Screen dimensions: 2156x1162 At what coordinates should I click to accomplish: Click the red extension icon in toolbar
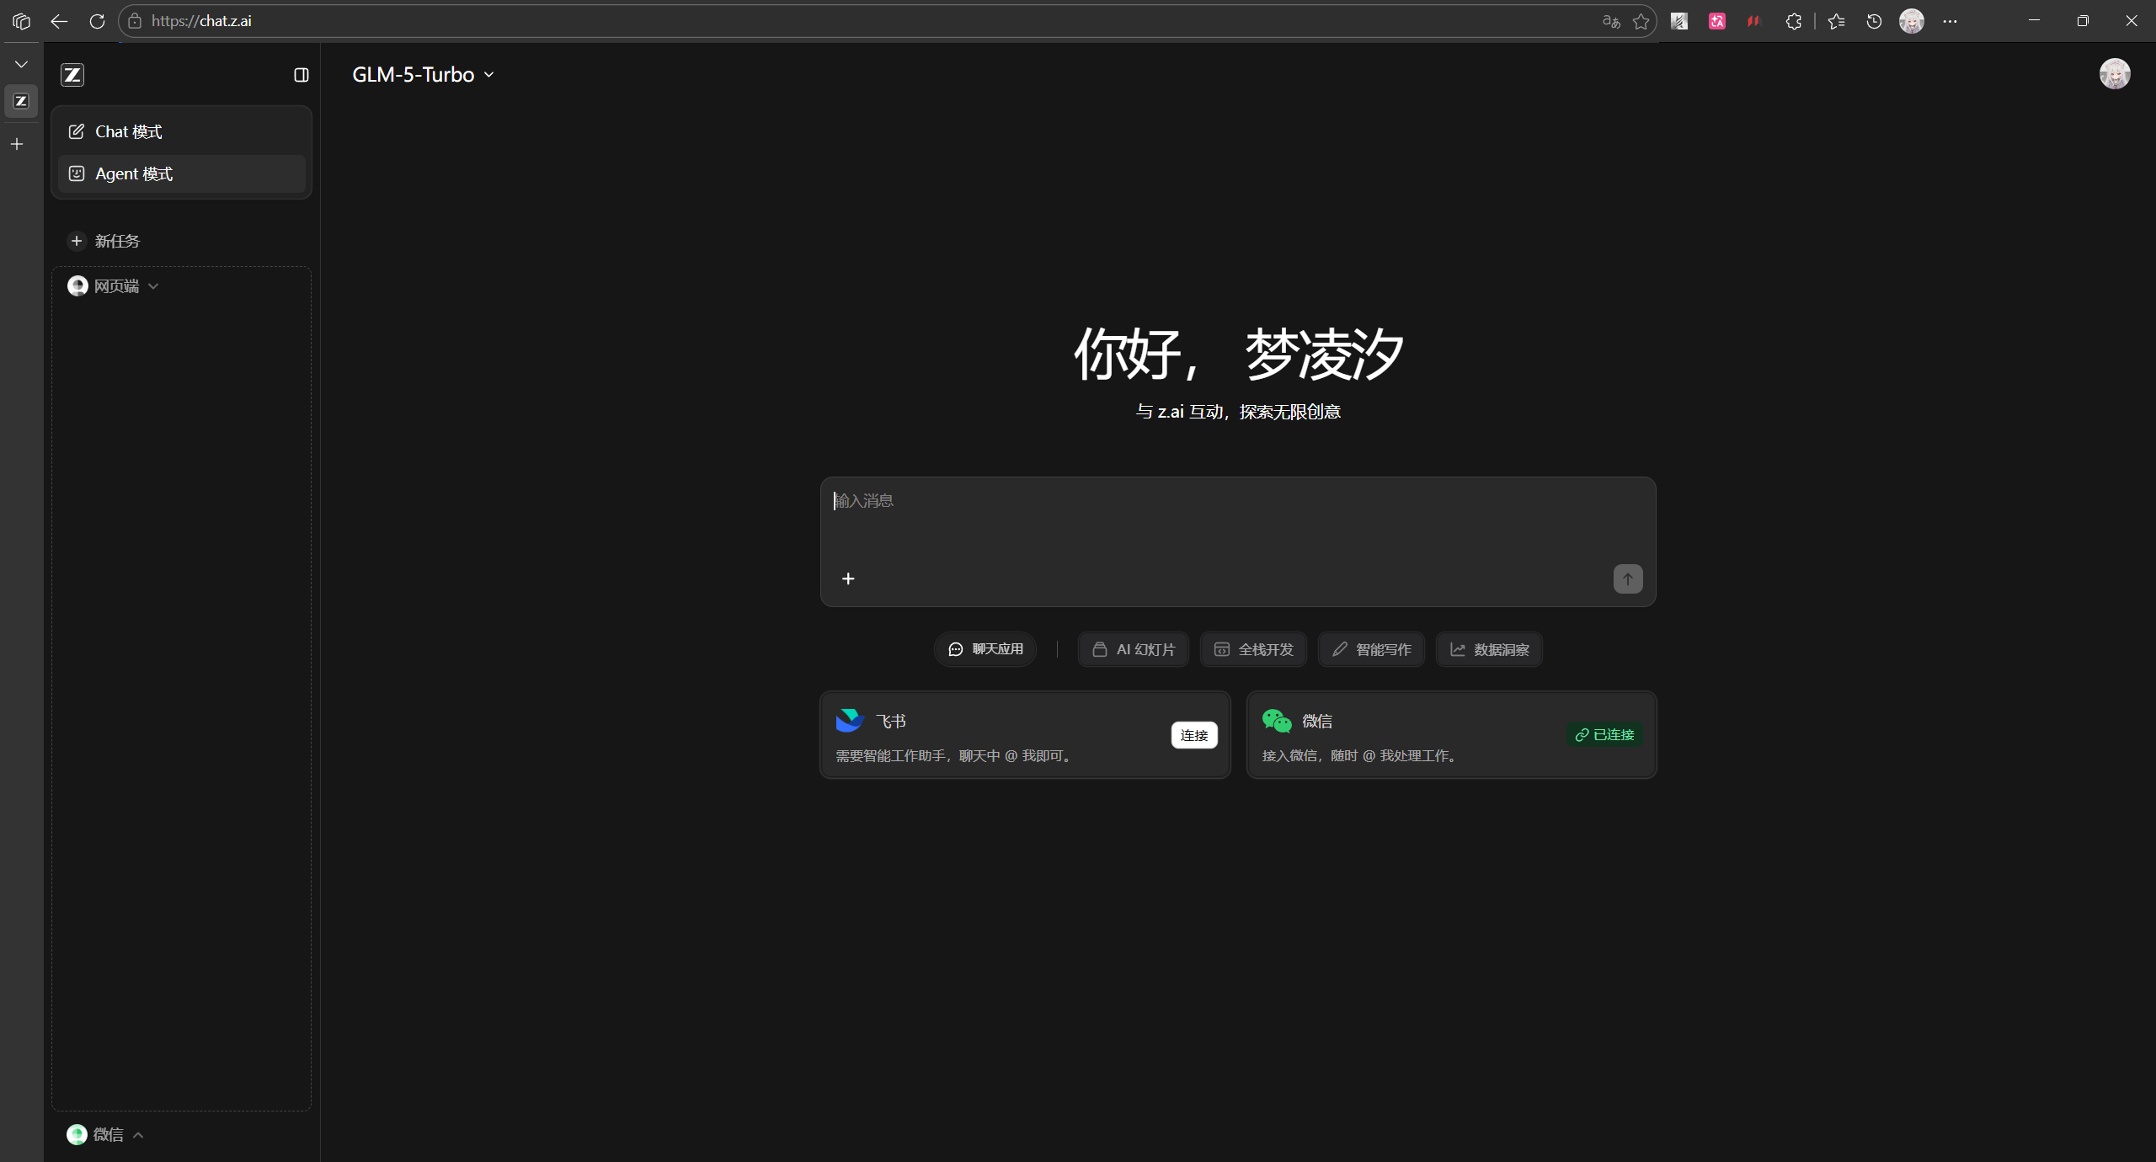[1754, 21]
